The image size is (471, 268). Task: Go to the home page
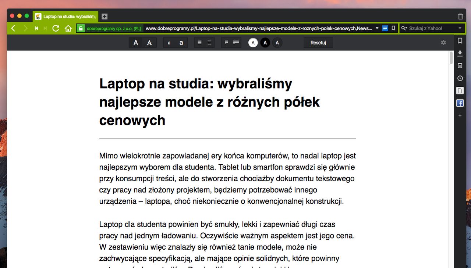pyautogui.click(x=68, y=28)
